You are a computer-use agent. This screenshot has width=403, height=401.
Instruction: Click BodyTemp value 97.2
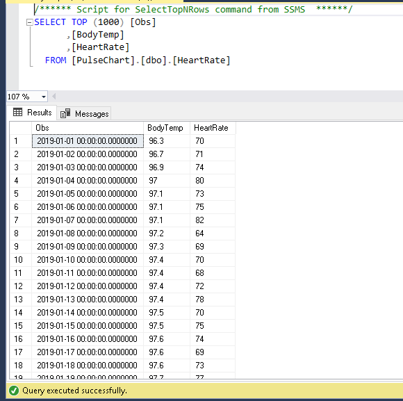[x=167, y=233]
